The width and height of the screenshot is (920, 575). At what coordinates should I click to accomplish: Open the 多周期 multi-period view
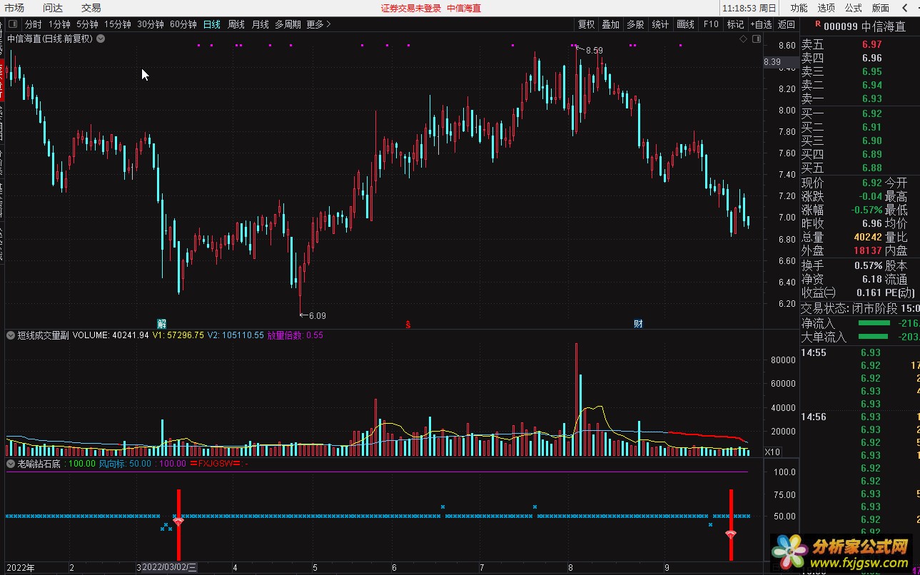point(288,24)
